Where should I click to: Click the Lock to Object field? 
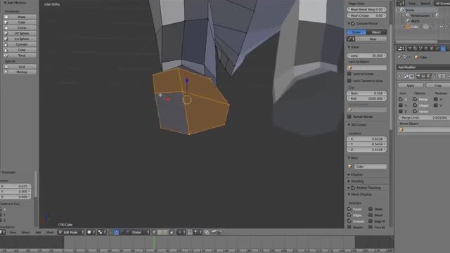coord(367,67)
